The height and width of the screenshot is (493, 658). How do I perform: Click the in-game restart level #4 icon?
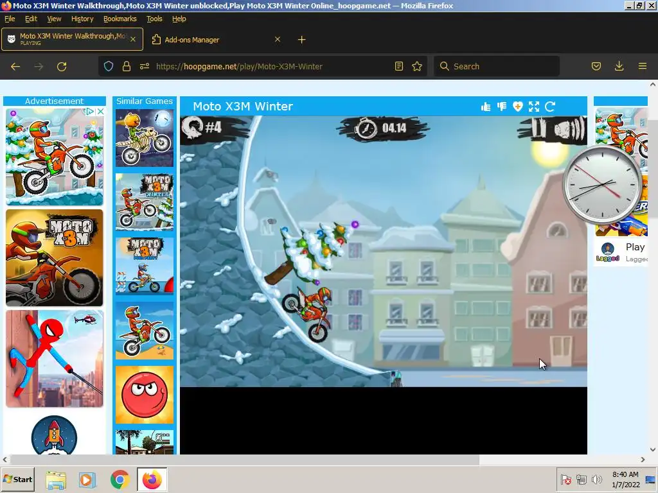click(x=191, y=127)
